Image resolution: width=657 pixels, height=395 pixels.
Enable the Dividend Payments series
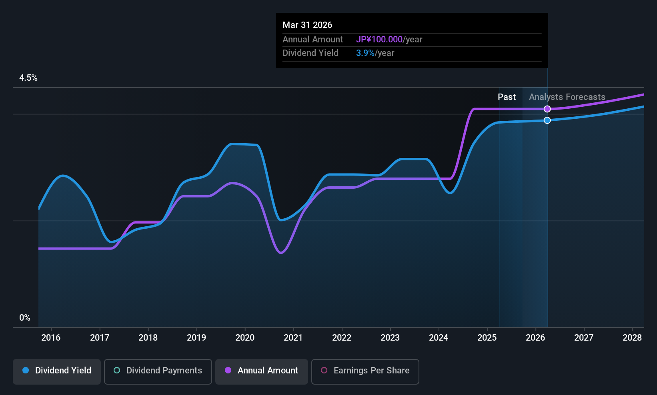click(158, 372)
